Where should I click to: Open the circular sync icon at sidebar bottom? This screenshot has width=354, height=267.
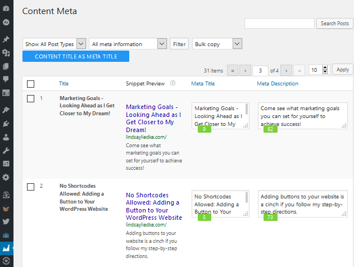coord(6,261)
